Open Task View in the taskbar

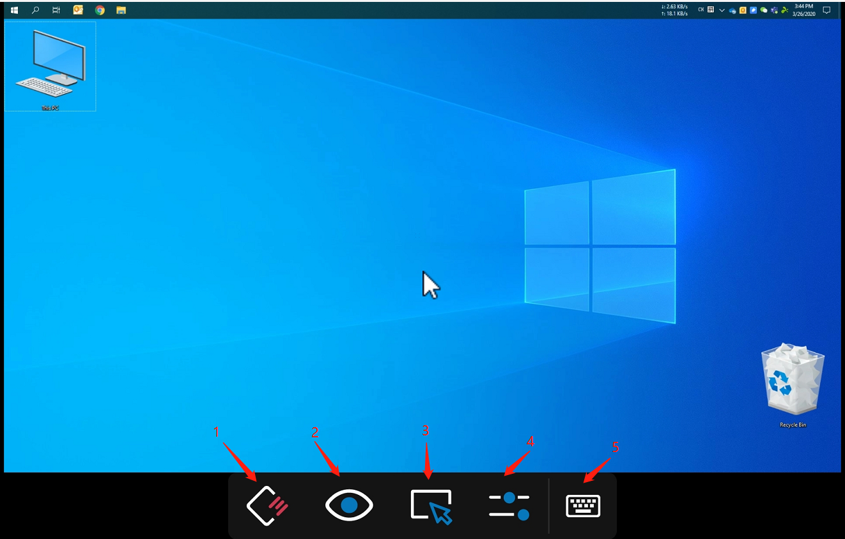point(56,10)
